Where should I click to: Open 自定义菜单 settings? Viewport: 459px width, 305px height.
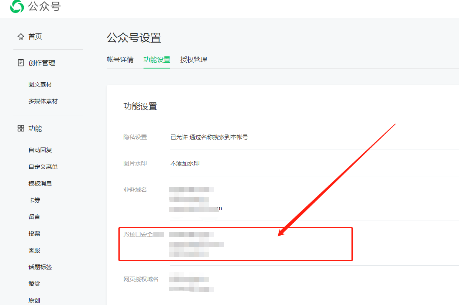tap(43, 167)
